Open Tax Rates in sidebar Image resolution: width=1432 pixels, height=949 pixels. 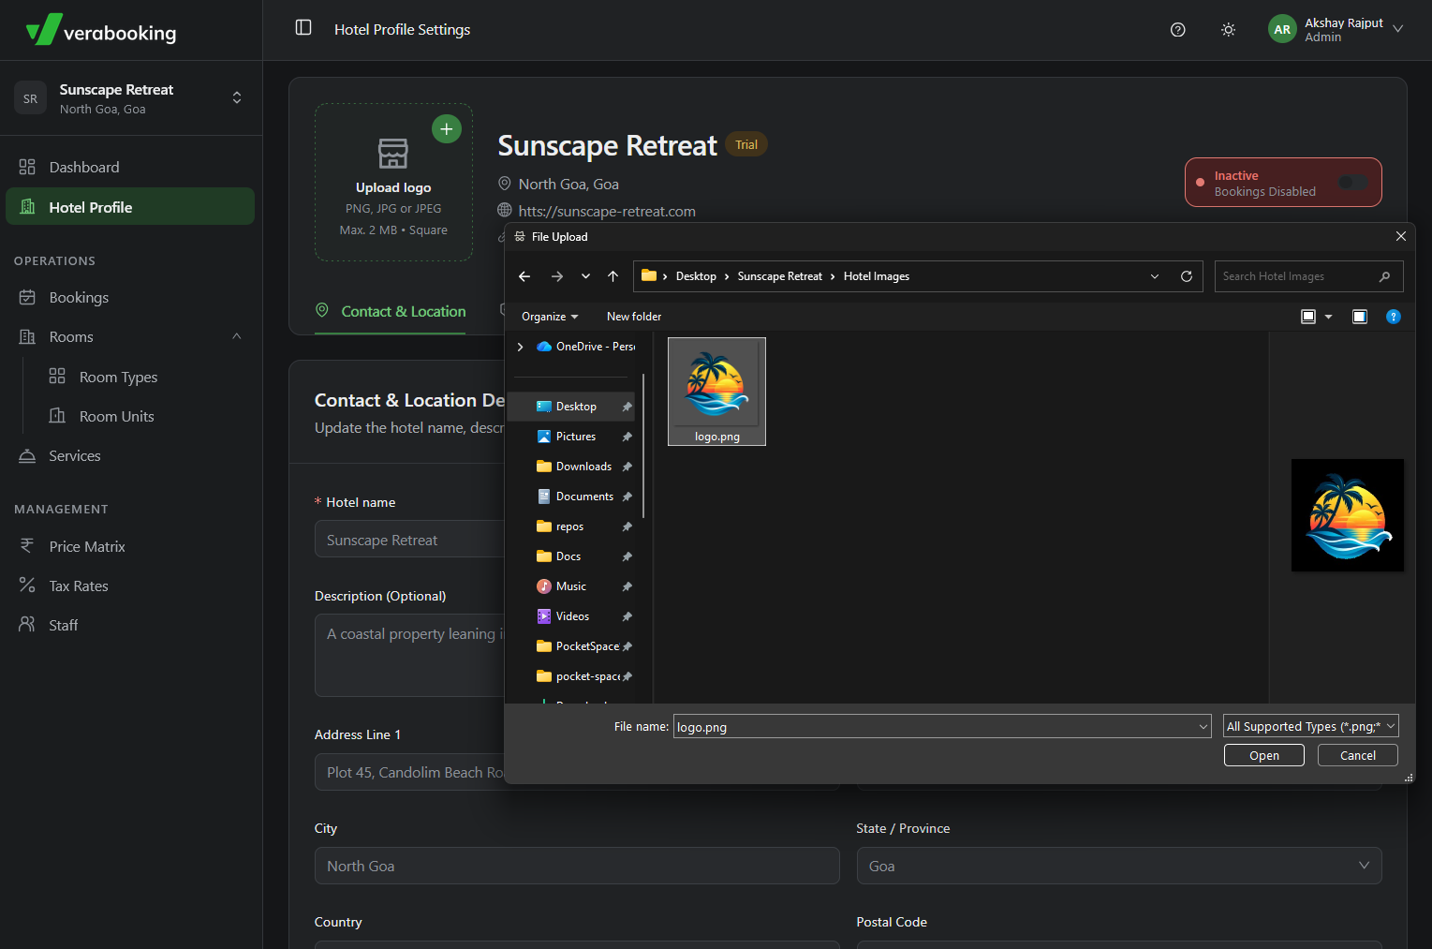[130, 586]
